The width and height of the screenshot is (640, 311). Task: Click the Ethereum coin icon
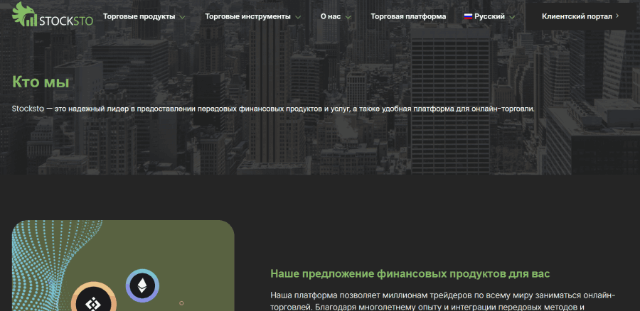tap(142, 285)
